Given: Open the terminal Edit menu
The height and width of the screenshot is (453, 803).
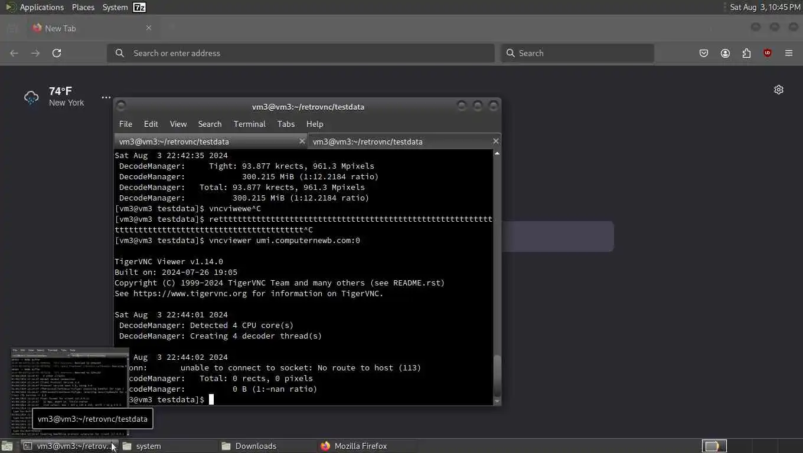Looking at the screenshot, I should pyautogui.click(x=151, y=124).
